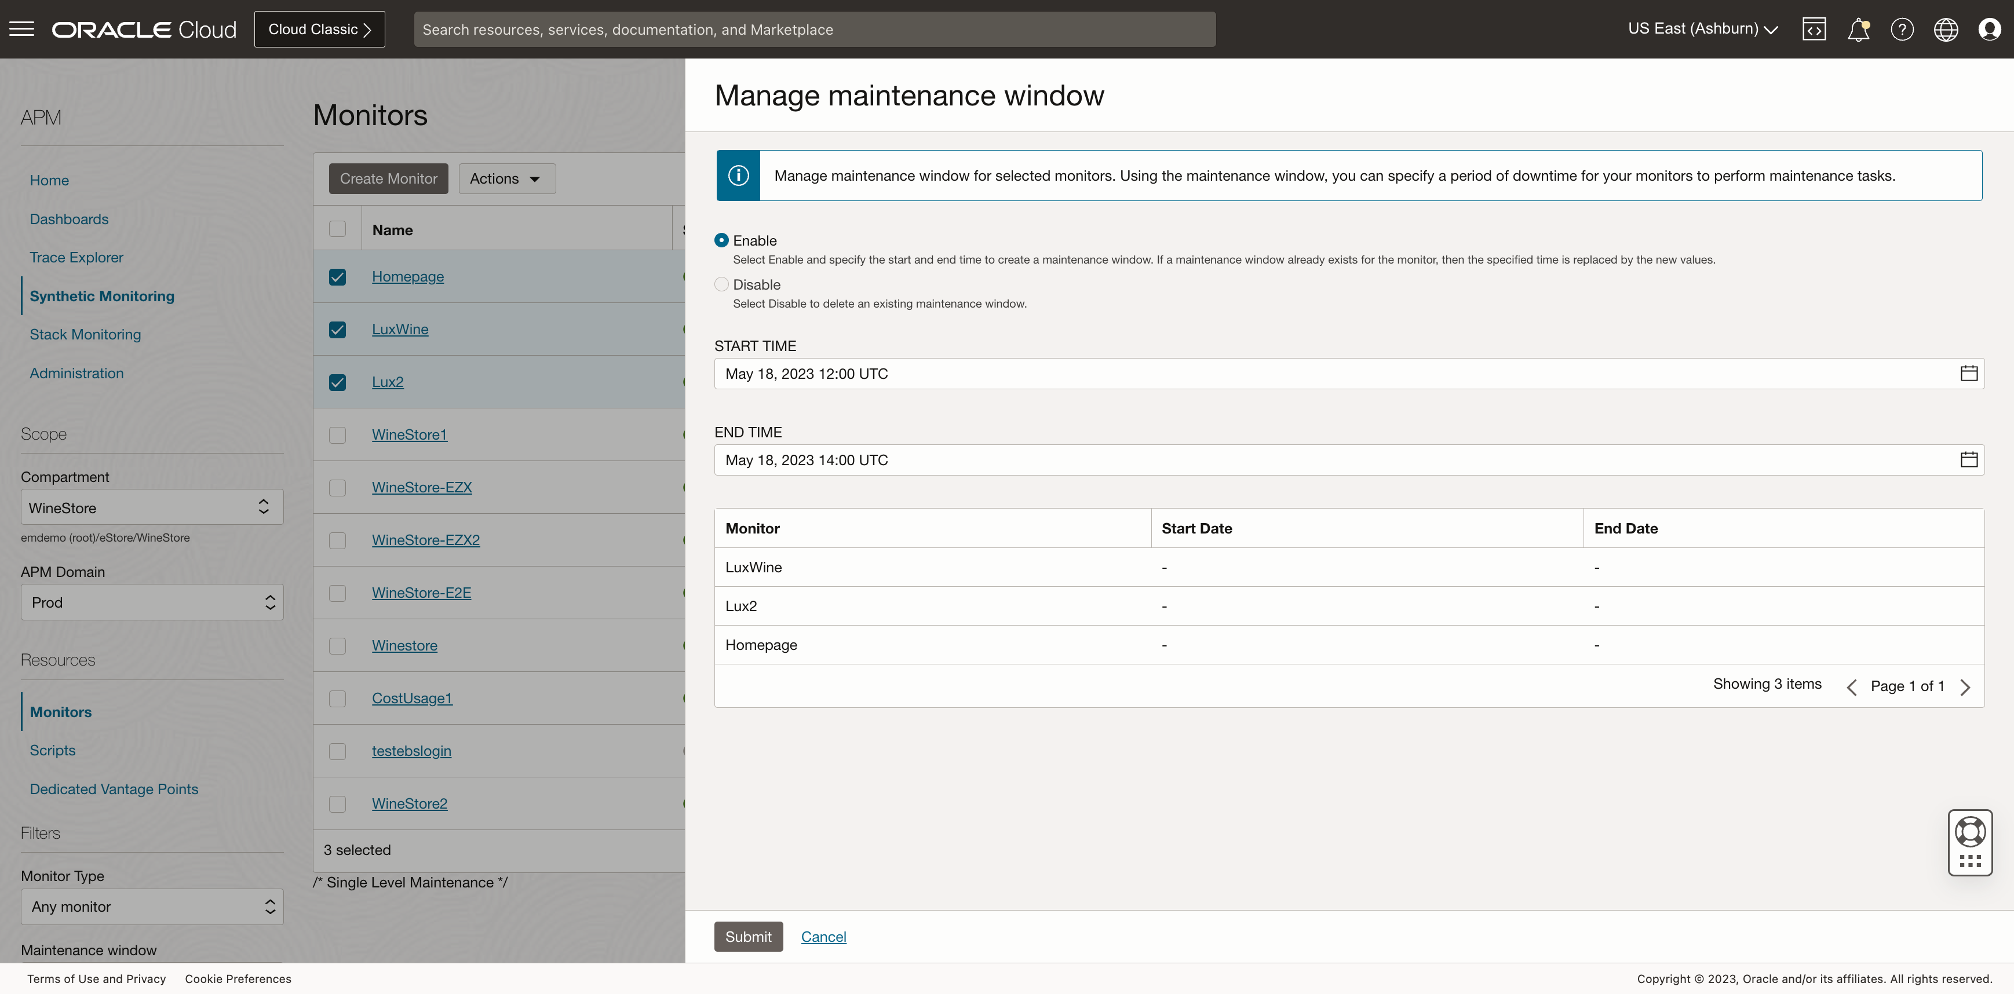Open the Cloud Shell console icon
Viewport: 2014px width, 994px height.
point(1815,29)
